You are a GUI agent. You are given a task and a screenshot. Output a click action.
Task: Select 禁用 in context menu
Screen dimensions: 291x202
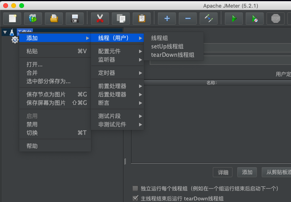click(55, 124)
